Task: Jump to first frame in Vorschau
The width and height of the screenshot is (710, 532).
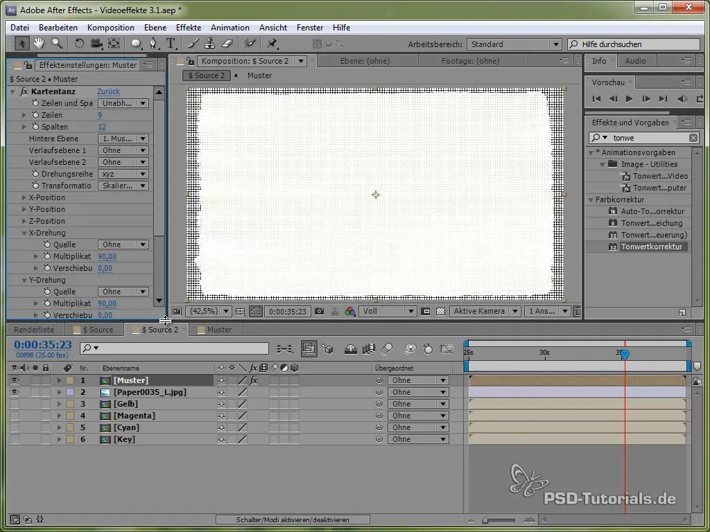Action: pyautogui.click(x=596, y=98)
